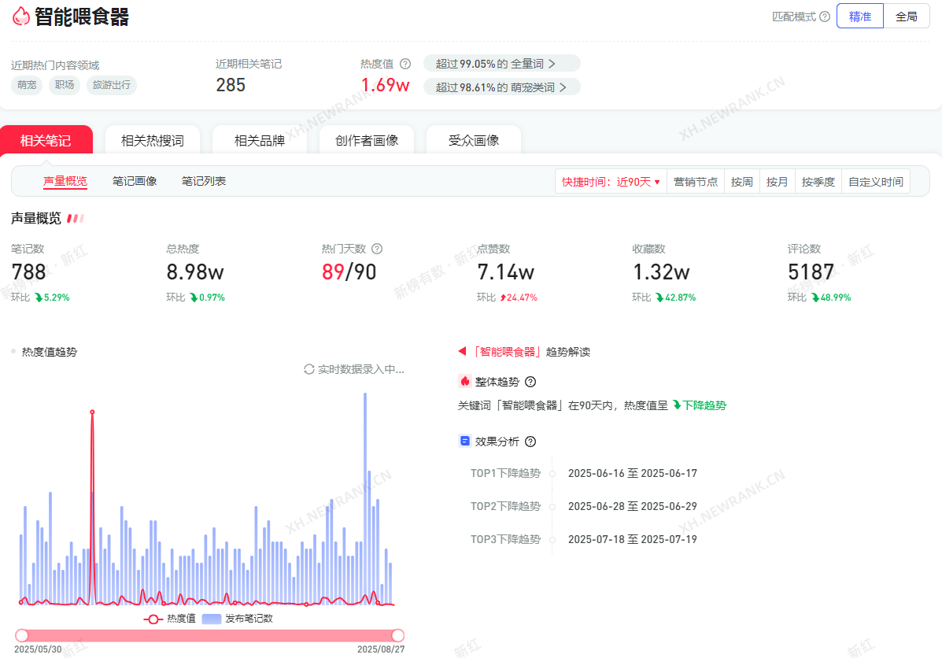Expand 超过99.05%的全量词 ranking

501,64
